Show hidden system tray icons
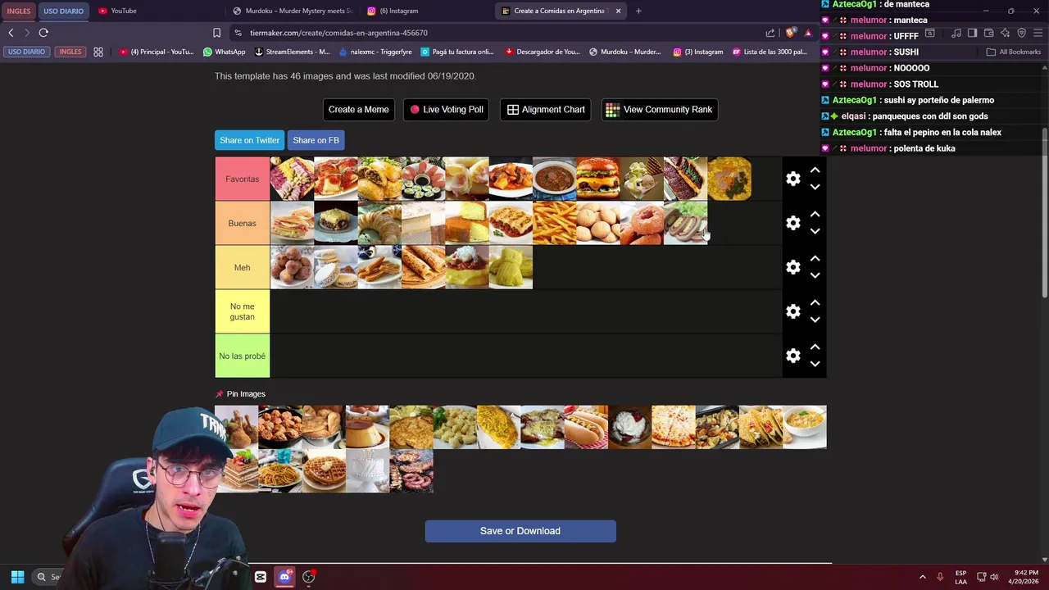This screenshot has height=590, width=1049. click(x=922, y=577)
